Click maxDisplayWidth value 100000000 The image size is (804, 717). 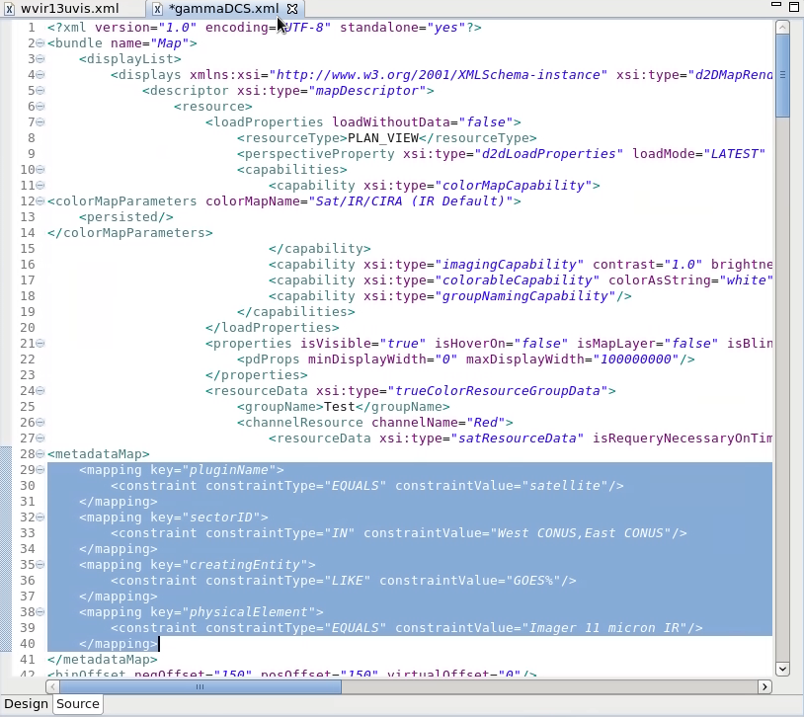tap(636, 359)
